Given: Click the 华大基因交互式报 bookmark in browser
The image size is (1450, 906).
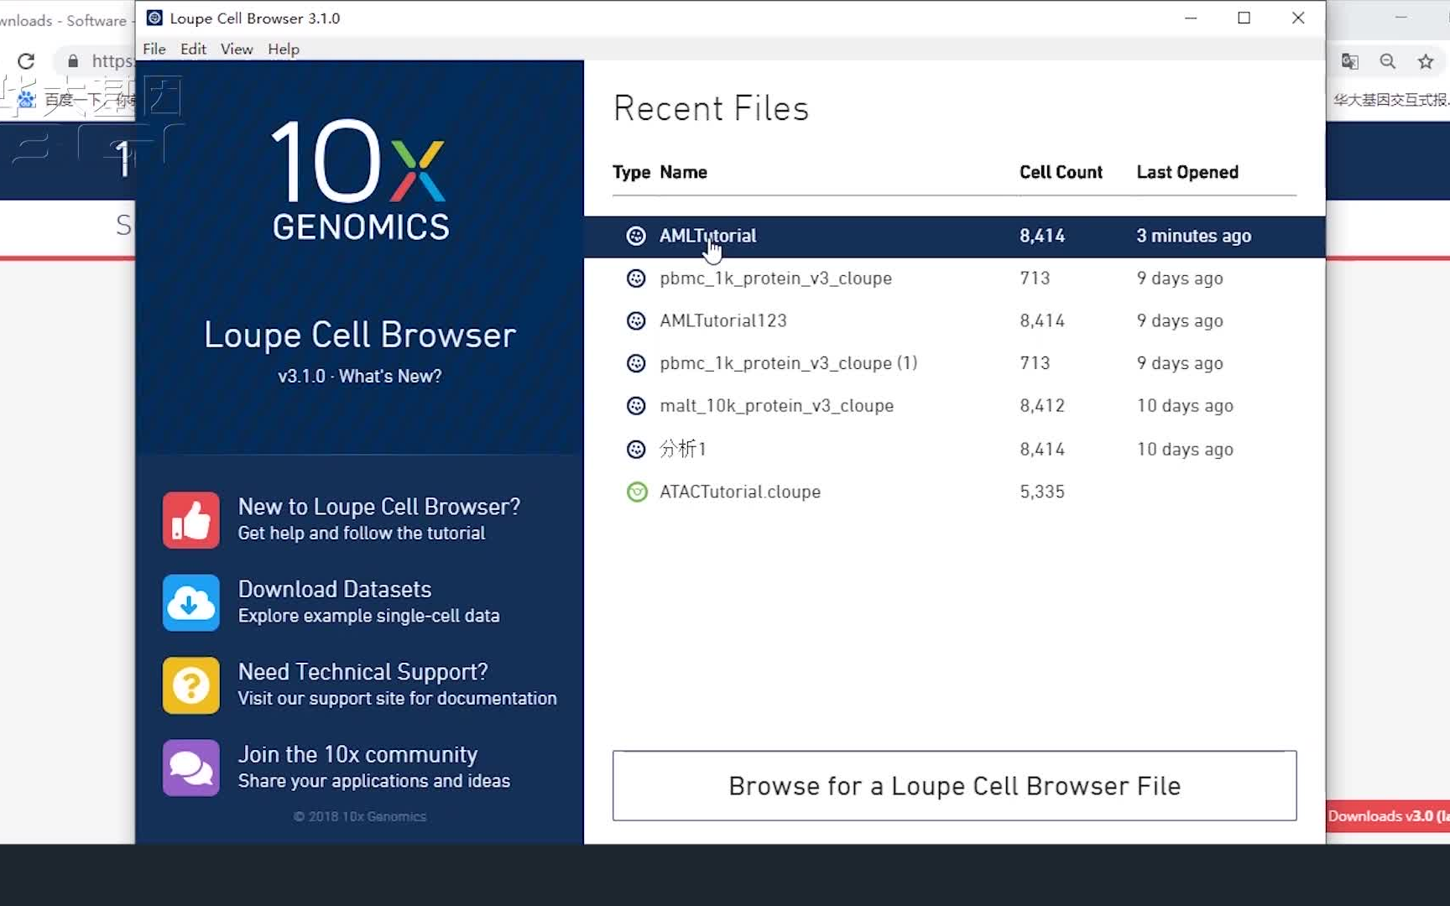Looking at the screenshot, I should pyautogui.click(x=1391, y=100).
